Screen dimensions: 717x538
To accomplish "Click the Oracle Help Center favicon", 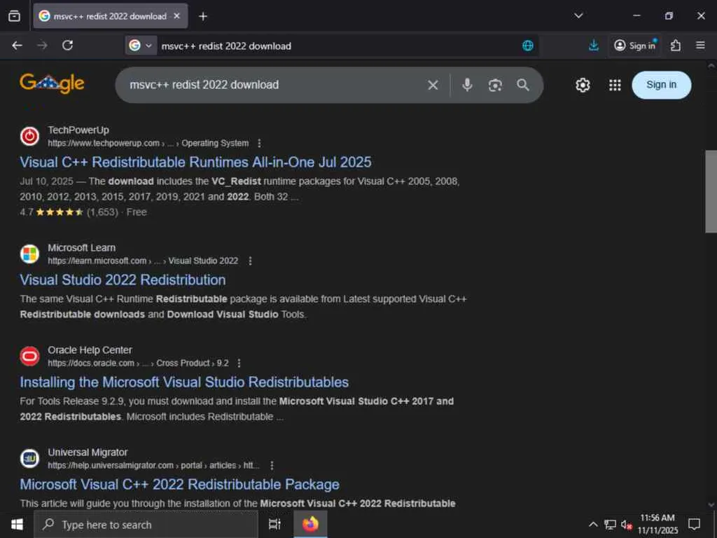I will tap(29, 357).
